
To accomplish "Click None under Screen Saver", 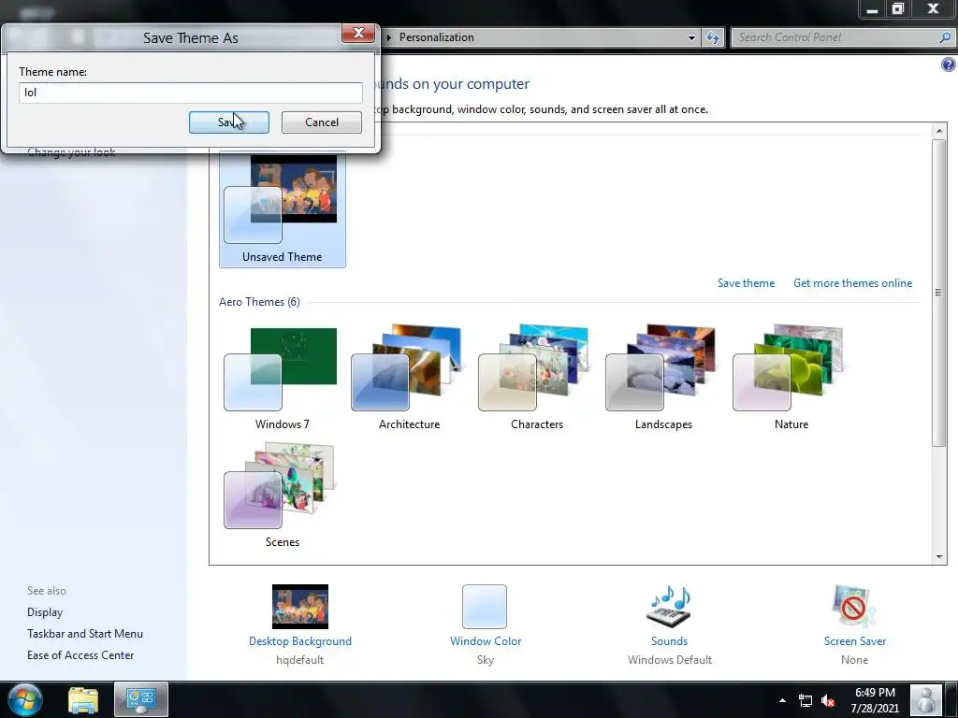I will 854,660.
